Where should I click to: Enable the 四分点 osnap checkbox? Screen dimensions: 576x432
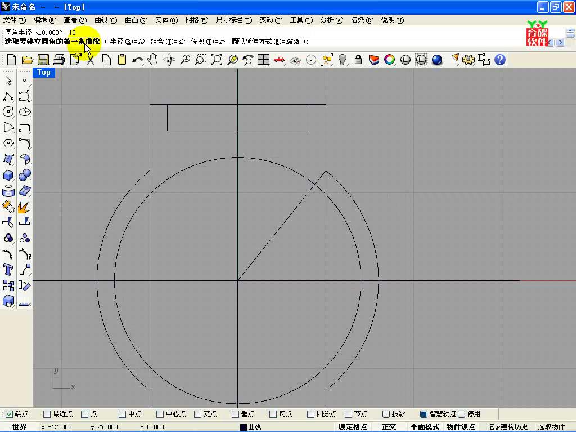point(310,414)
